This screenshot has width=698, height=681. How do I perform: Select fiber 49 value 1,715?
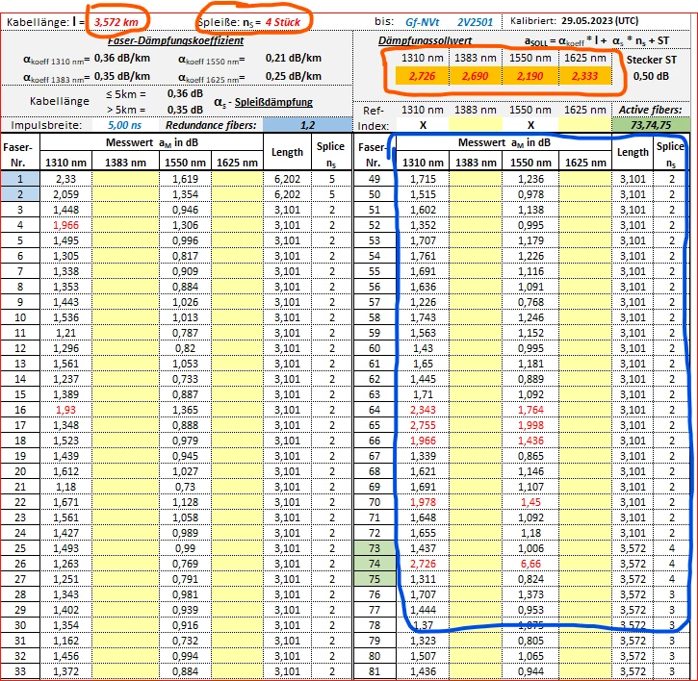point(423,179)
